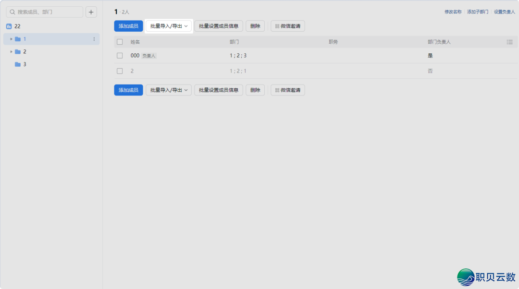Check the checkbox for member 2
This screenshot has height=289, width=519.
point(120,71)
